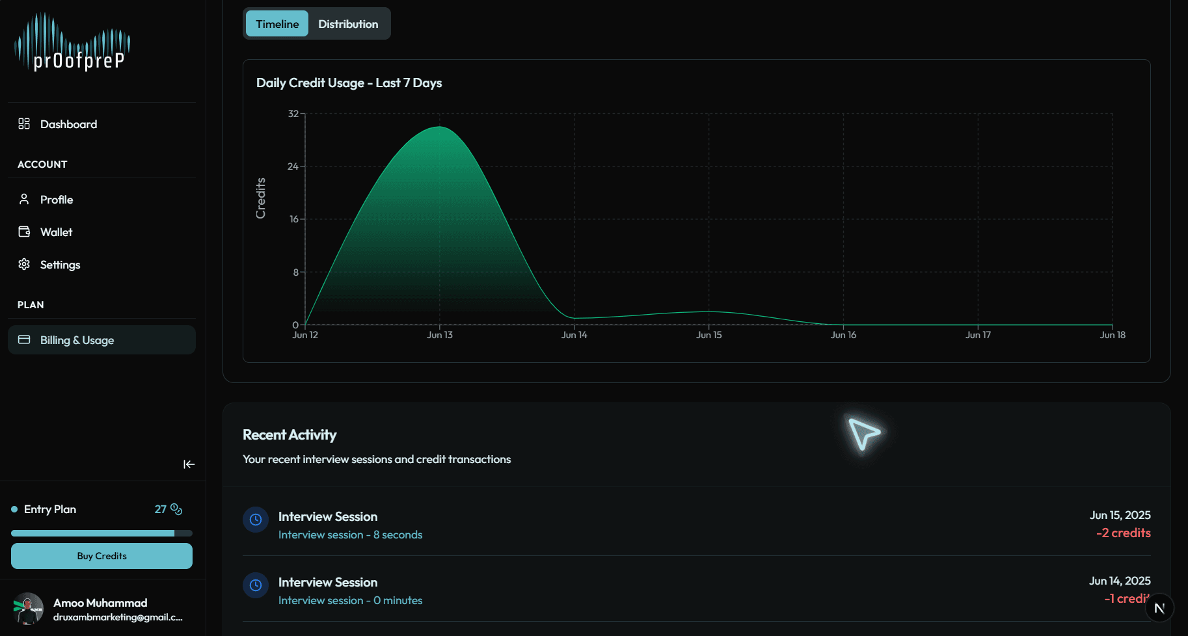Click 'Interview session - 0 minutes' text
1188x636 pixels.
(350, 600)
